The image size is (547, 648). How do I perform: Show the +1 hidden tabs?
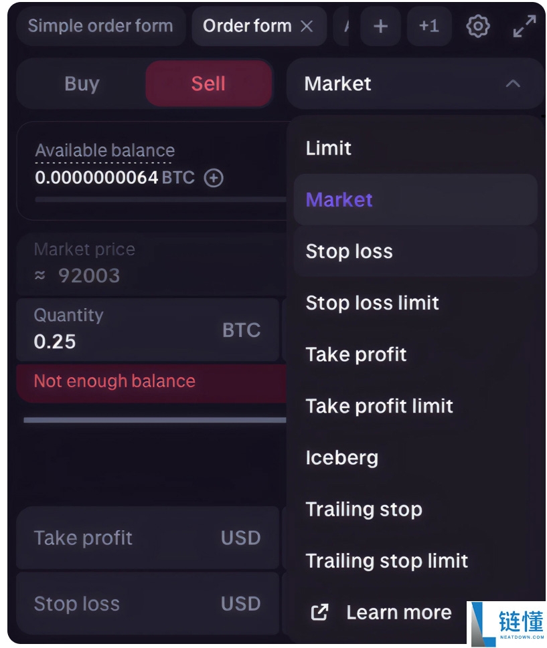tap(428, 27)
